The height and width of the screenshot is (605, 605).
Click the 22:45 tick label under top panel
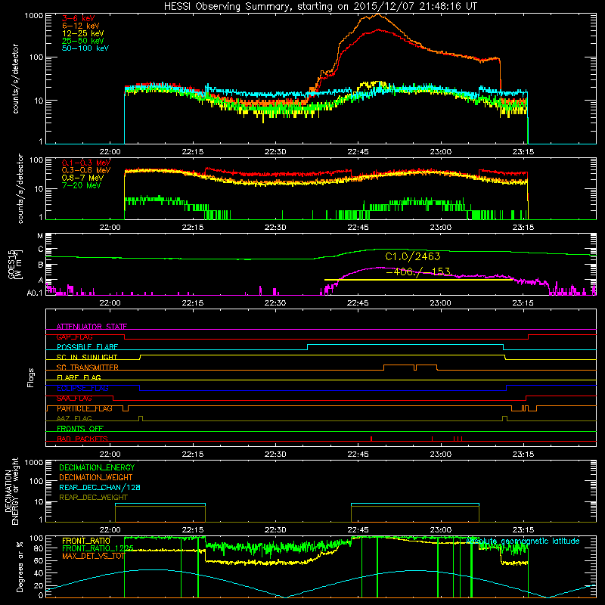(358, 152)
